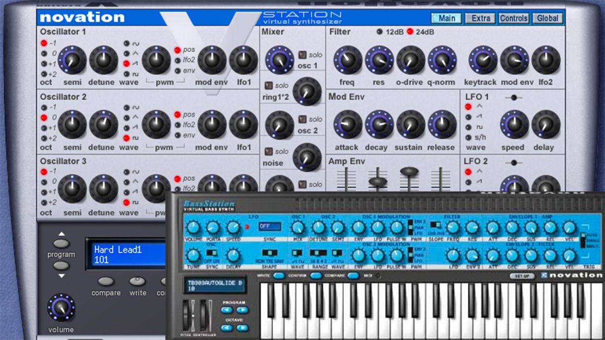Choose sine wave for Oscillator 1
This screenshot has height=340, width=605.
click(126, 43)
